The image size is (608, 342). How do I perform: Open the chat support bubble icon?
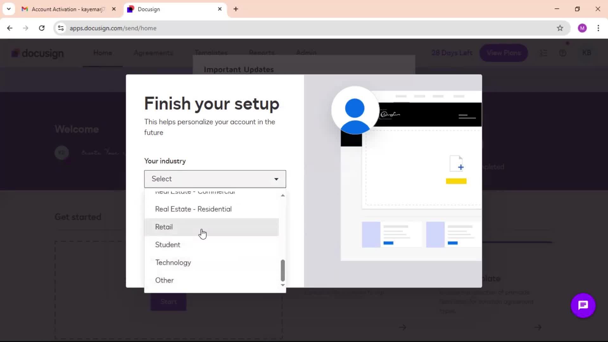pos(583,305)
